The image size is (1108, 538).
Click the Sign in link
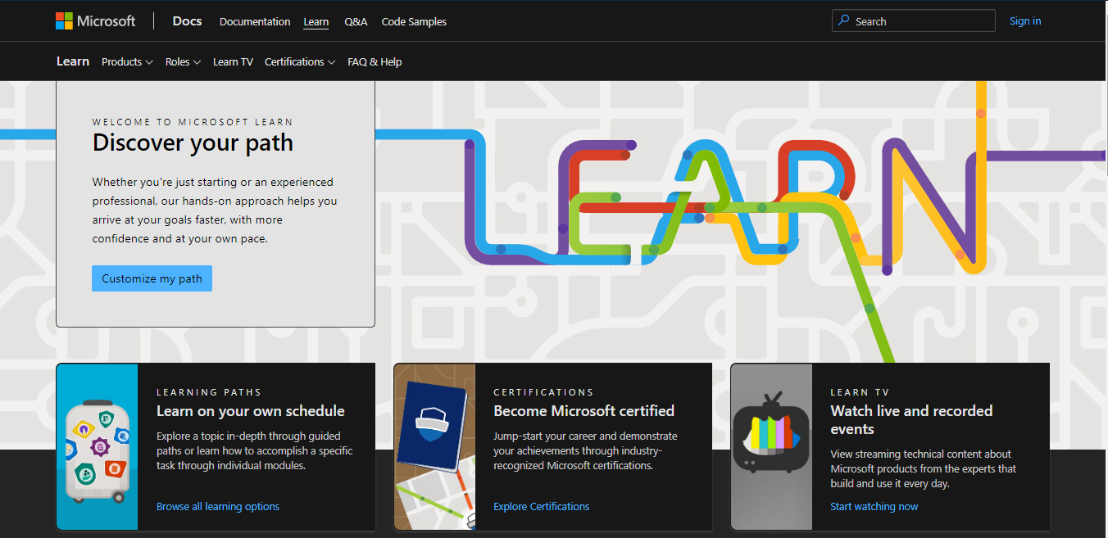1024,21
